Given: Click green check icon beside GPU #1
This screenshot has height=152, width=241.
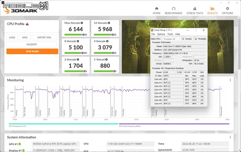Looking at the screenshot, I should pos(20,144).
